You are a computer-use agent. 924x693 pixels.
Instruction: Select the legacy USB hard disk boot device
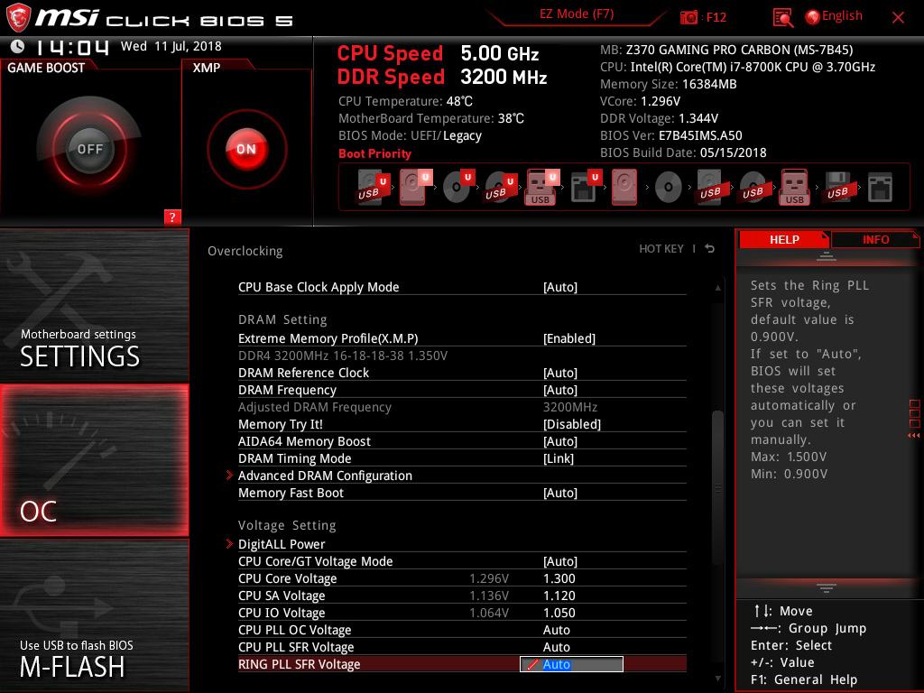coord(712,188)
